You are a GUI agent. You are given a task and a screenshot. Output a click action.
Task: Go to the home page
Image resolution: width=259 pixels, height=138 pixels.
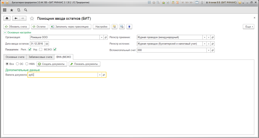point(7,18)
